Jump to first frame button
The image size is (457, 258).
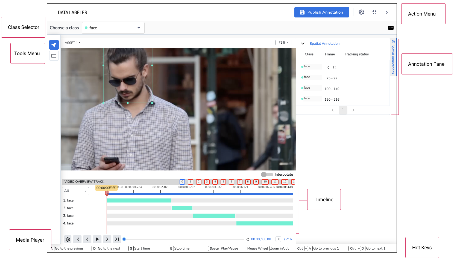click(77, 239)
